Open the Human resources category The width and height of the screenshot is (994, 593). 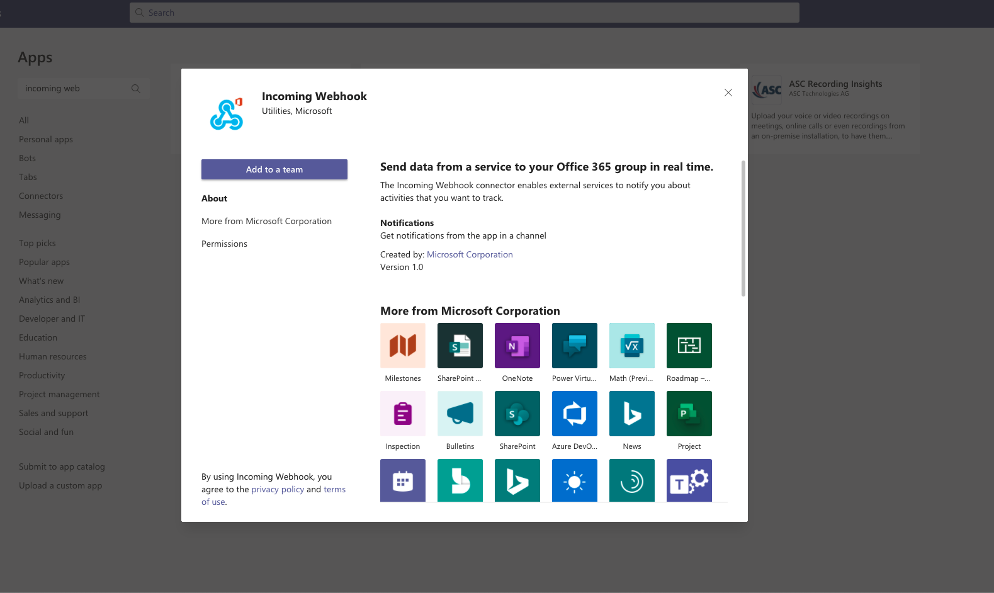(x=53, y=356)
